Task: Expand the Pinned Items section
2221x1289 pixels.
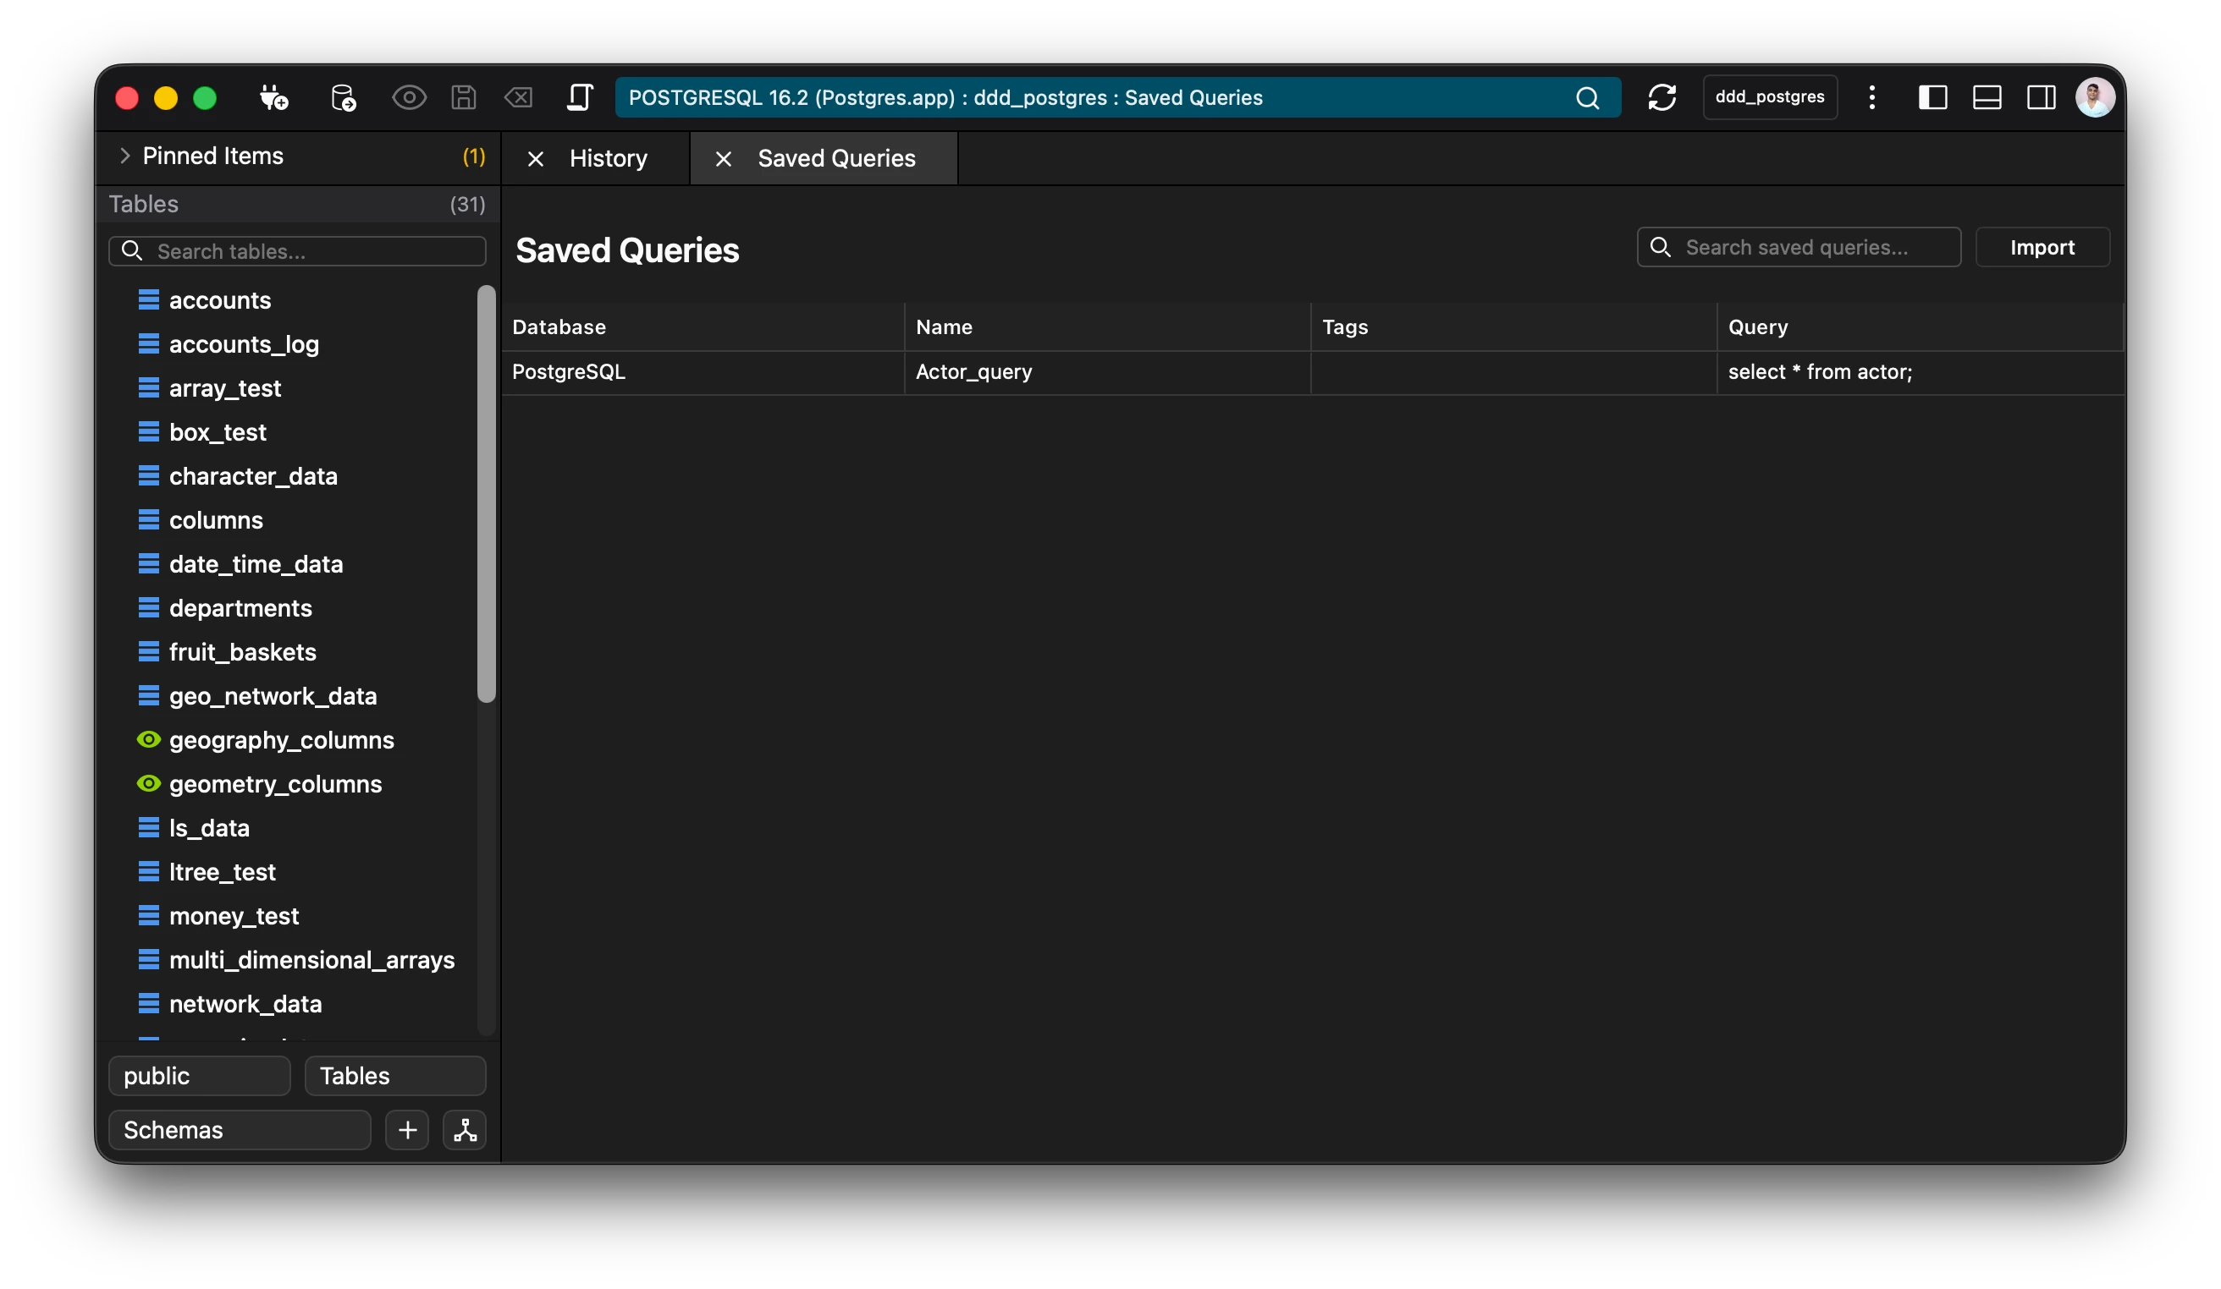Action: pos(124,156)
